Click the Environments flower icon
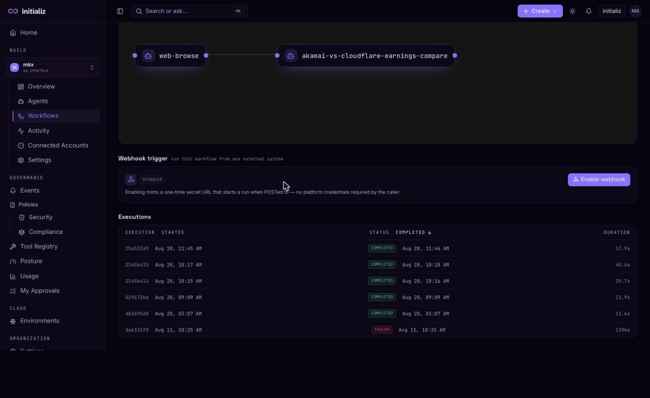The width and height of the screenshot is (650, 398). coord(13,321)
